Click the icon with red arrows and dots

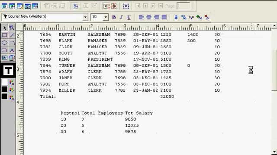[114, 6]
